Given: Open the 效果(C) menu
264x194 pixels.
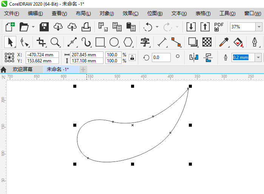Looking at the screenshot, I should point(130,13).
